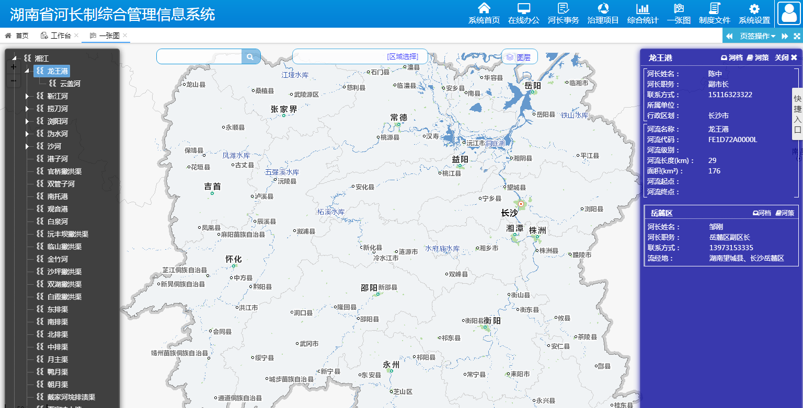Switch to the 一张图 tab
This screenshot has width=803, height=408.
coord(105,36)
